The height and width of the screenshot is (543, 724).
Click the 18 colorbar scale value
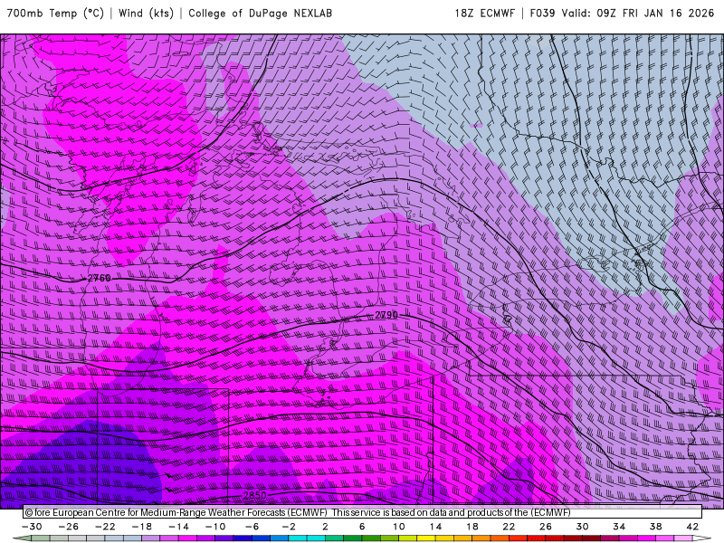pyautogui.click(x=472, y=527)
